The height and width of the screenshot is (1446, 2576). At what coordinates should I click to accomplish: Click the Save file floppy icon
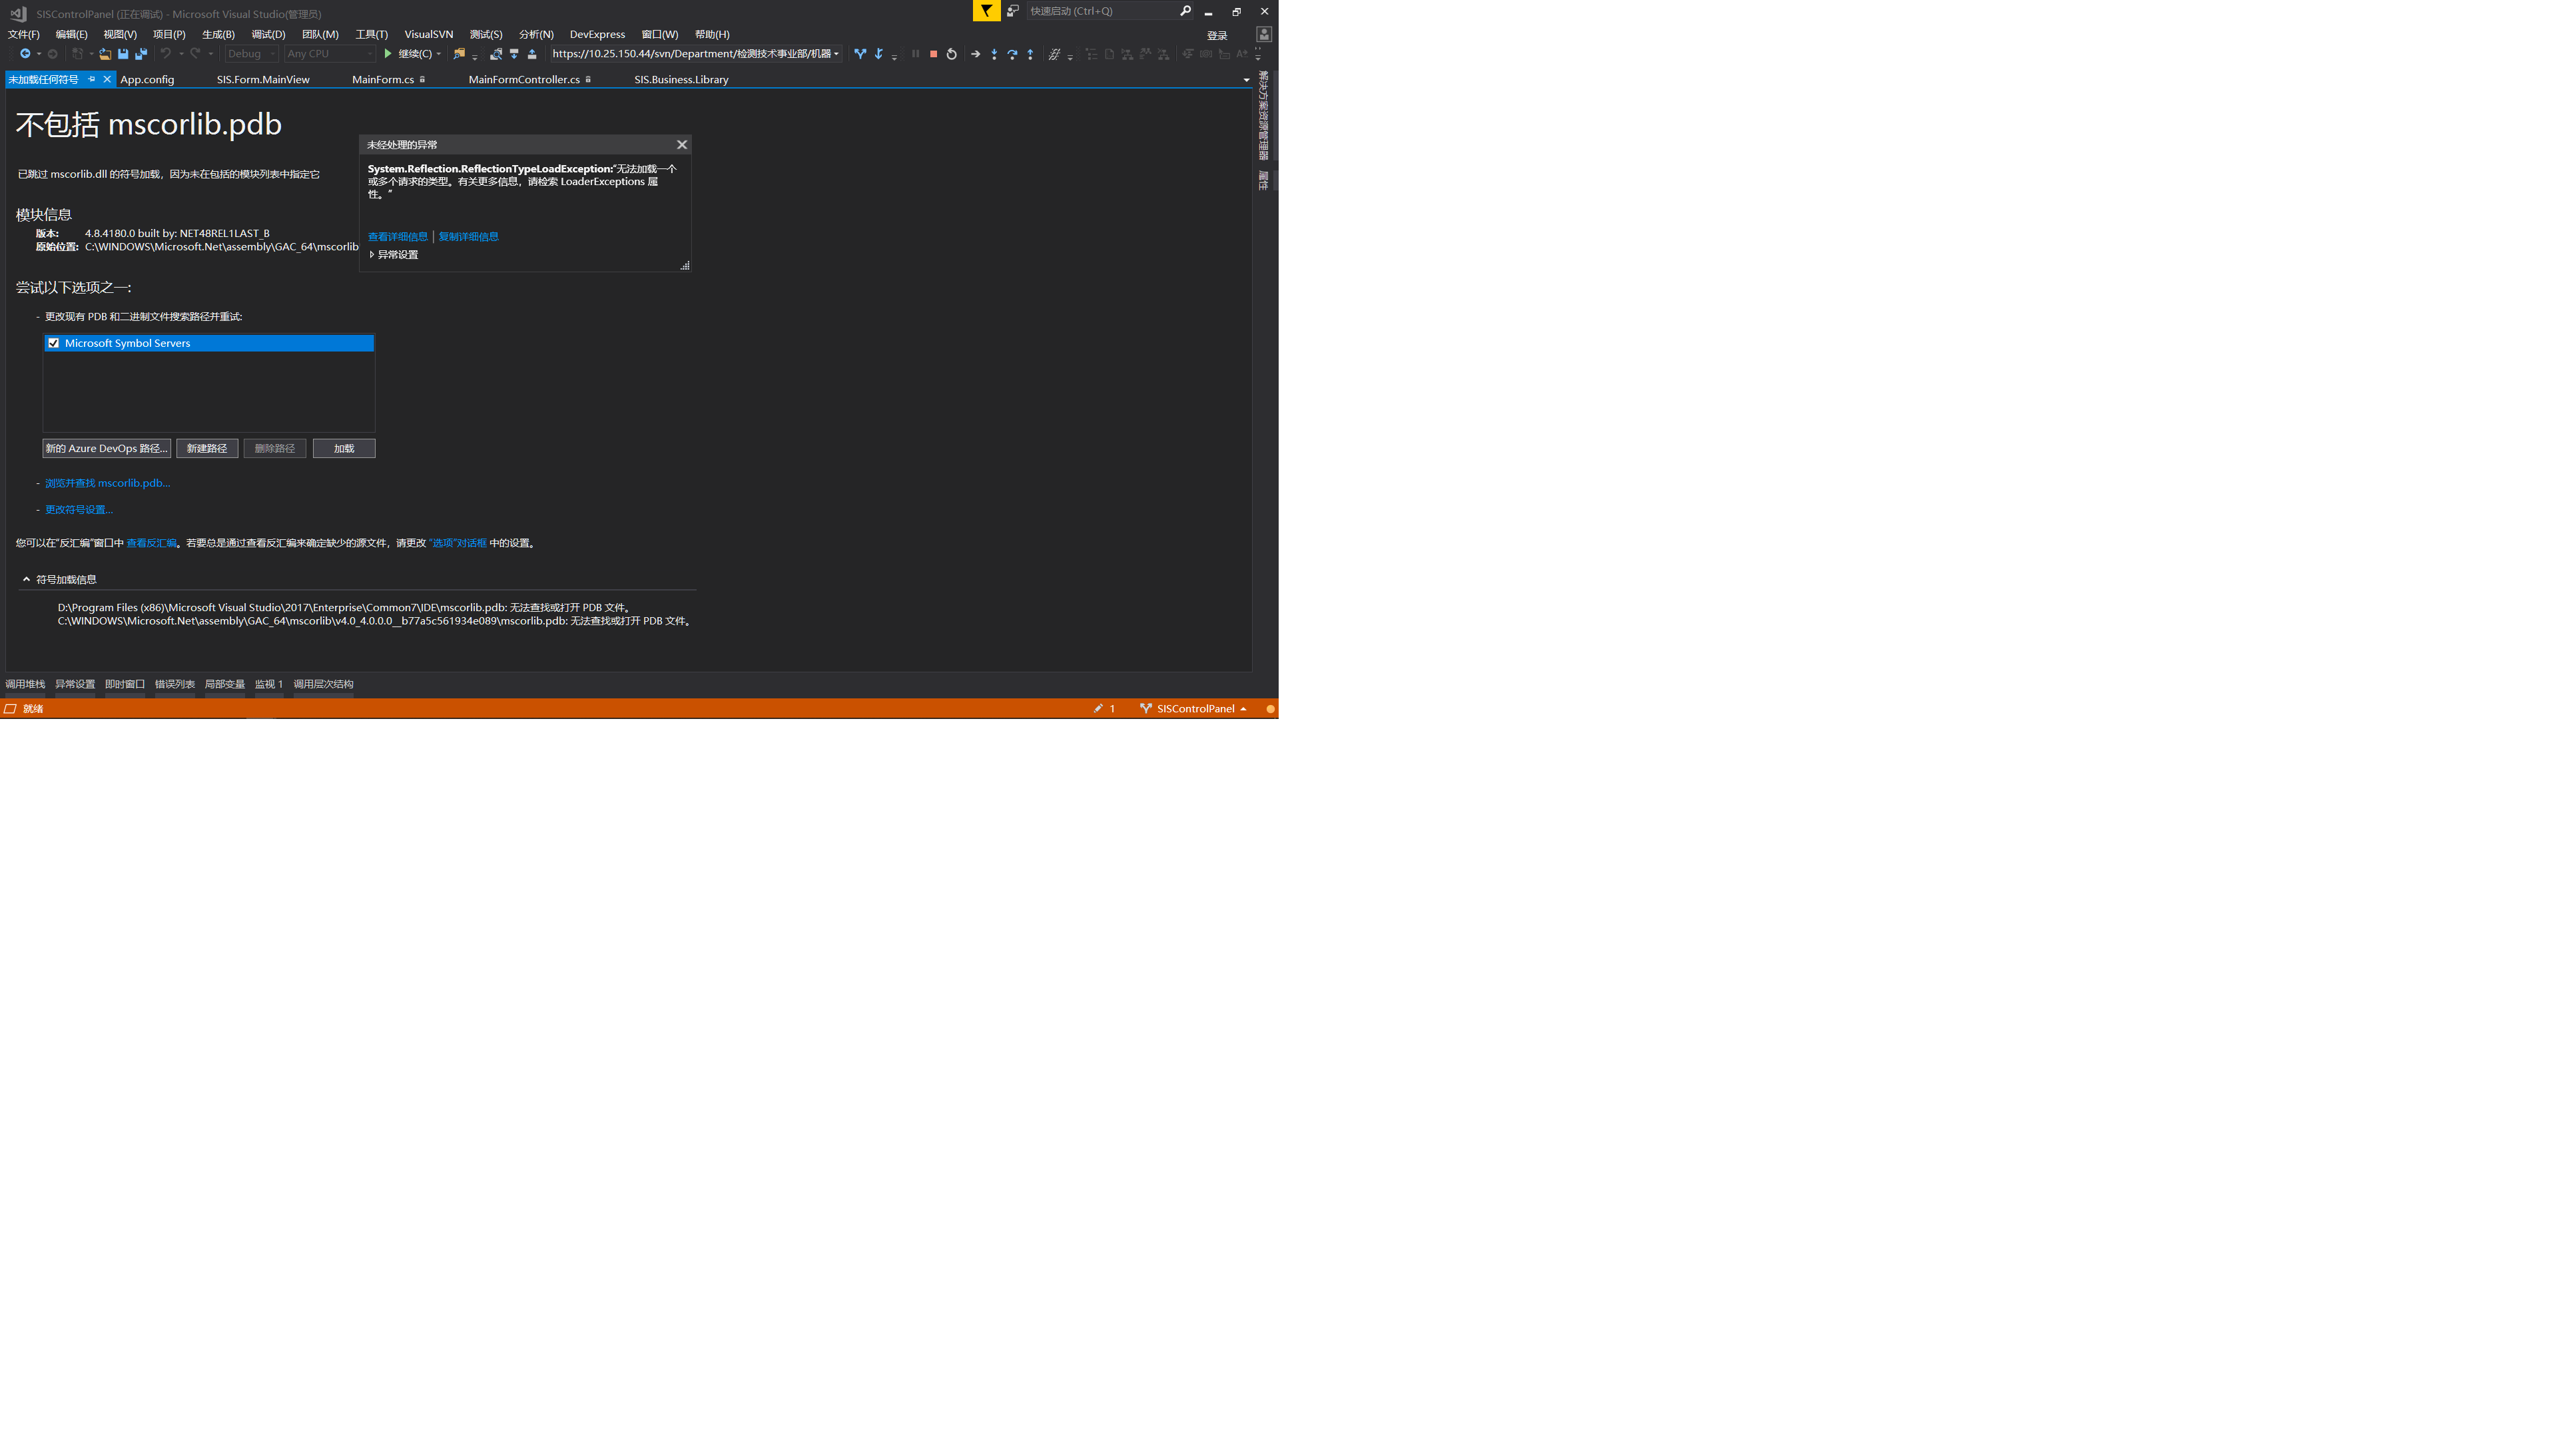pyautogui.click(x=123, y=54)
